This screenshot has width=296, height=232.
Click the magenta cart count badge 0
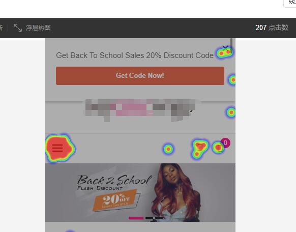(x=225, y=143)
